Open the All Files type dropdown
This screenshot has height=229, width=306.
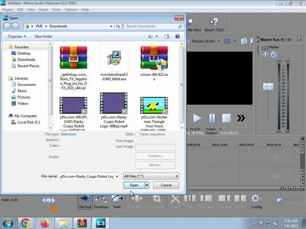(151, 176)
